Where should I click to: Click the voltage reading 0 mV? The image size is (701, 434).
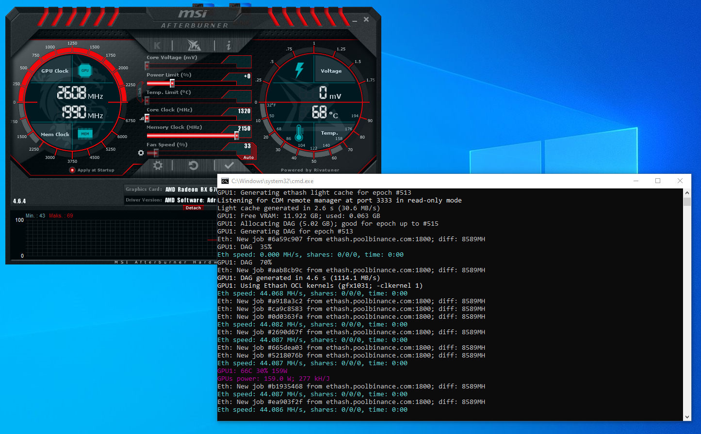(330, 93)
